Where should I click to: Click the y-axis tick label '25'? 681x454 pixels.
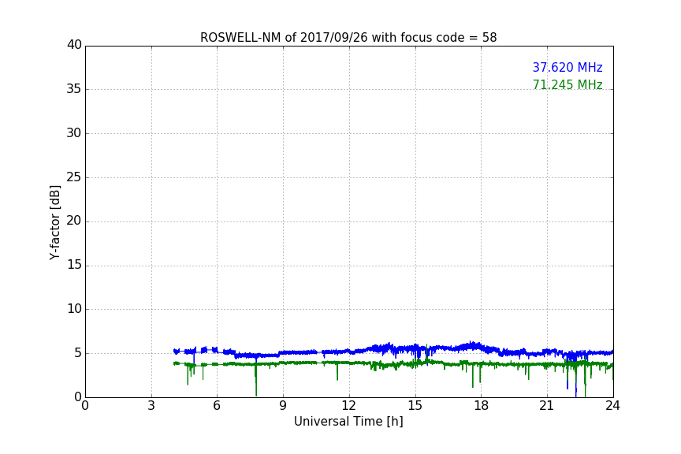pyautogui.click(x=74, y=177)
